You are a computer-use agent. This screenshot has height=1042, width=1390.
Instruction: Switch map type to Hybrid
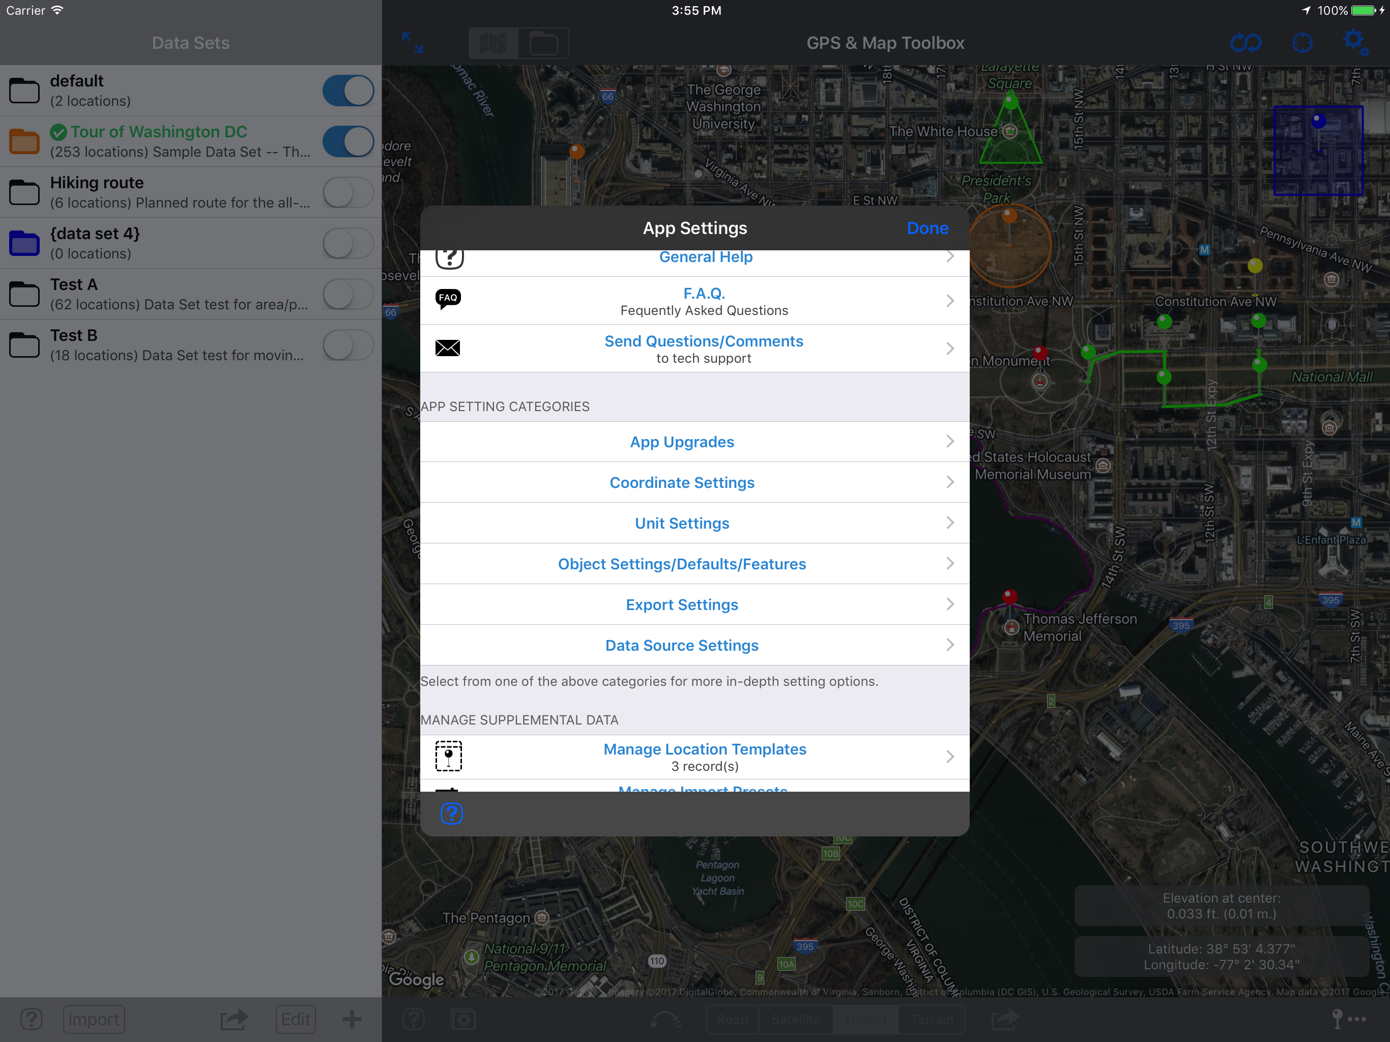tap(866, 1020)
